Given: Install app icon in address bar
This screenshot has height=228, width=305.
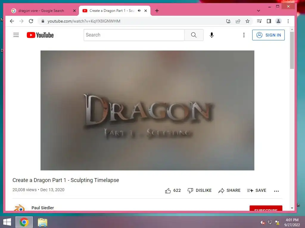Looking at the screenshot, I should (228, 21).
